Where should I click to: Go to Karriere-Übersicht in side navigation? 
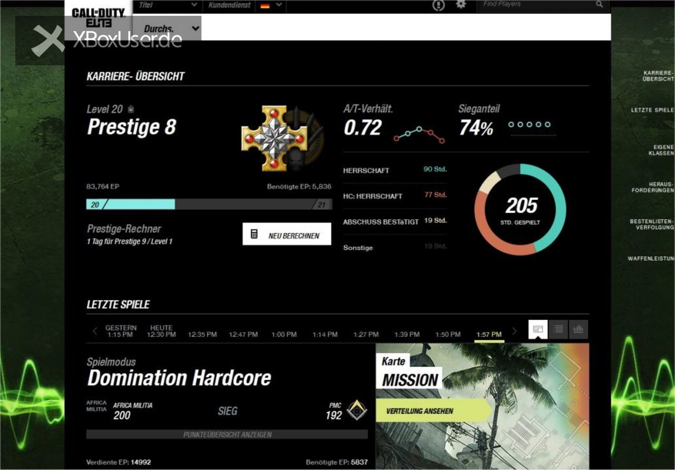(x=658, y=75)
